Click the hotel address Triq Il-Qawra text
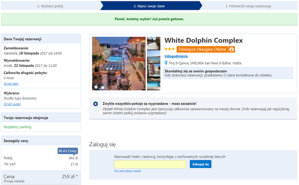Image resolution: width=299 pixels, height=185 pixels. 205,63
